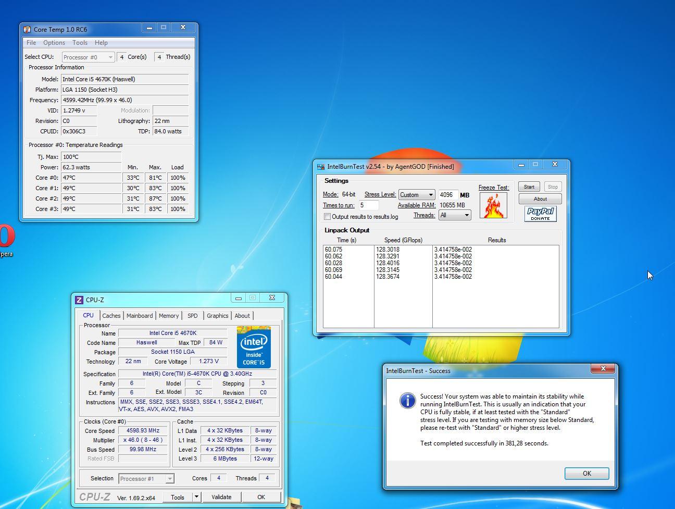Screen dimensions: 675x509
Task: Open the Tools menu in Core Temp
Action: (x=80, y=43)
